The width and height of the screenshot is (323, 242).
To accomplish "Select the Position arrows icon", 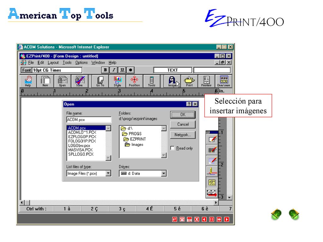I will click(x=134, y=81).
